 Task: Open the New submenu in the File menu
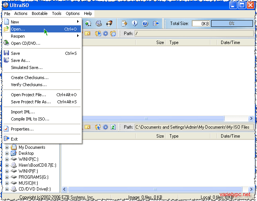click(42, 22)
